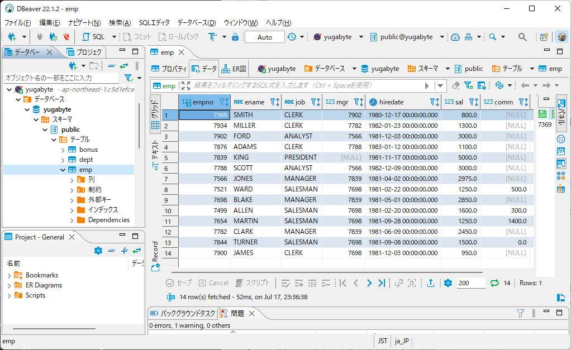The width and height of the screenshot is (571, 350).
Task: Click the first row navigation icon
Action: [x=343, y=282]
